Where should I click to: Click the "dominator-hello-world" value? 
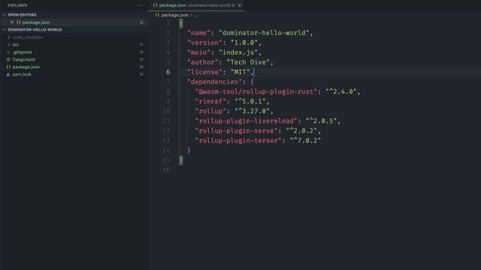264,33
